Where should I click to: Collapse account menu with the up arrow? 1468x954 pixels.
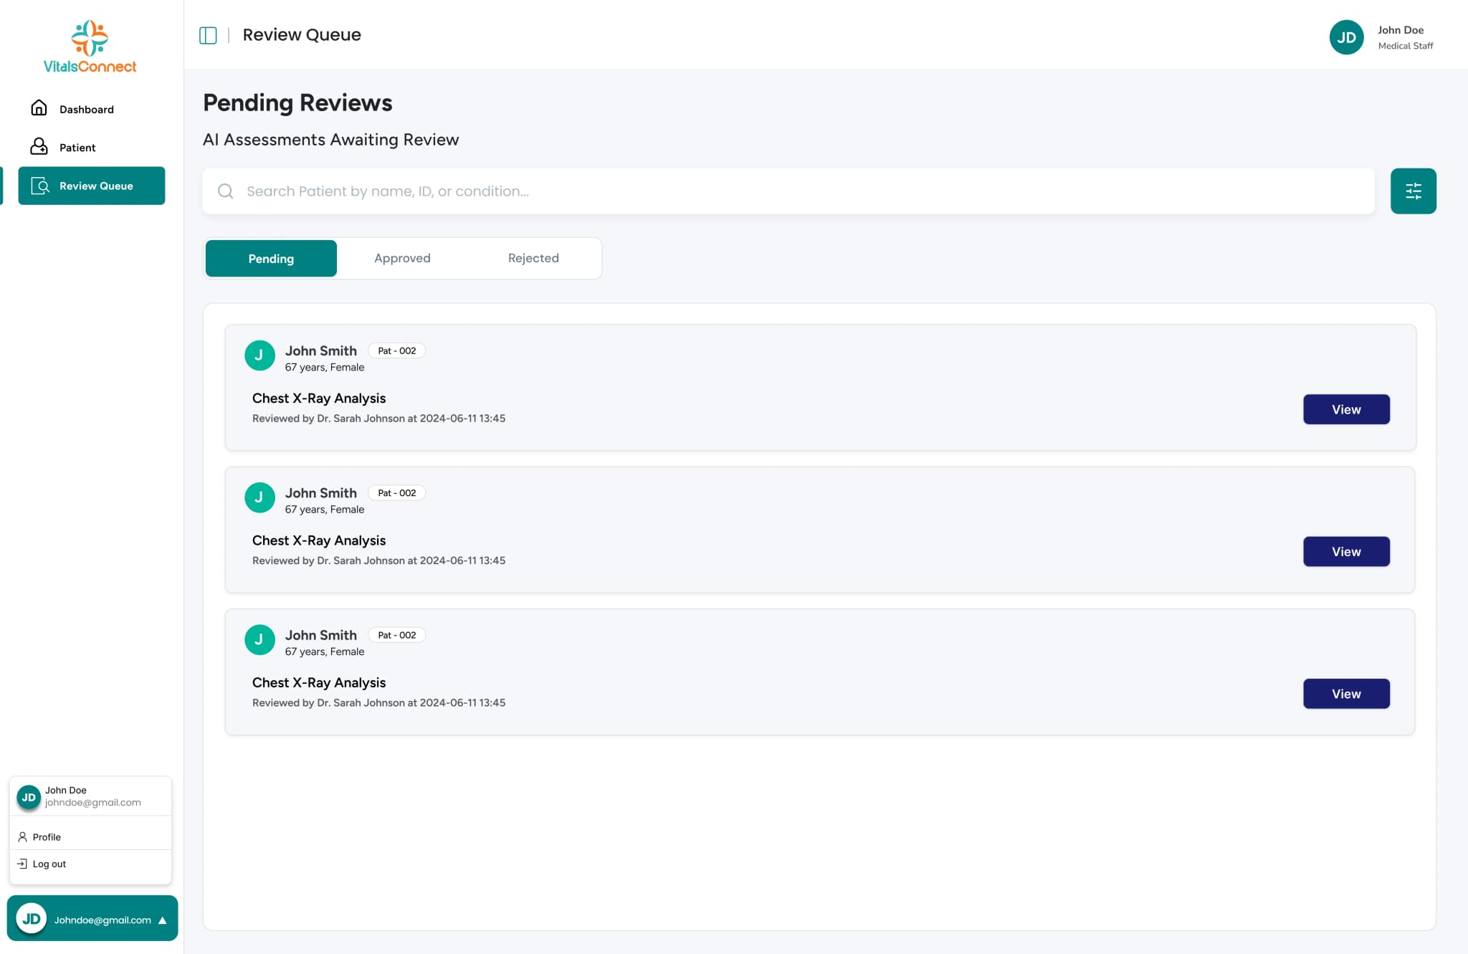tap(163, 920)
